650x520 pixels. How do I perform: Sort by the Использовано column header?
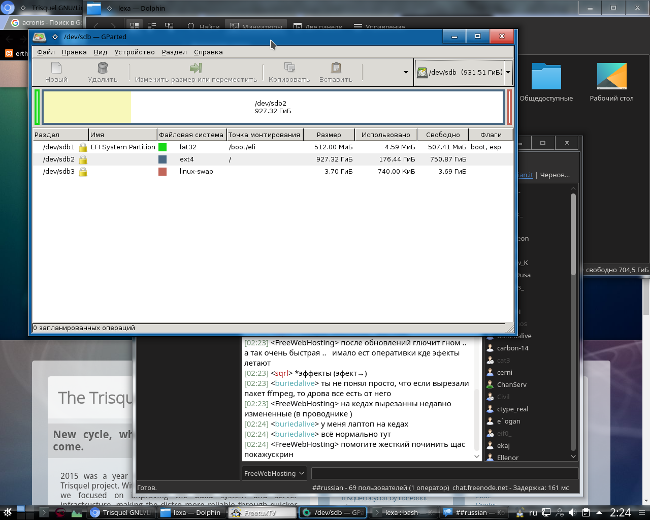[386, 135]
